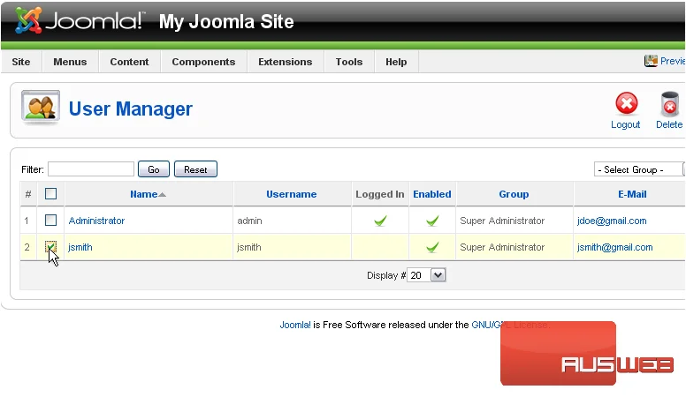Click the Preview icon in menu bar
The width and height of the screenshot is (686, 397).
tap(651, 61)
